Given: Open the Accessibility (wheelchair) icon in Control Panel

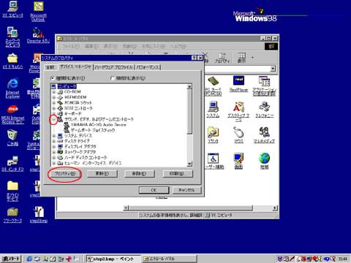Looking at the screenshot, I should [x=213, y=159].
